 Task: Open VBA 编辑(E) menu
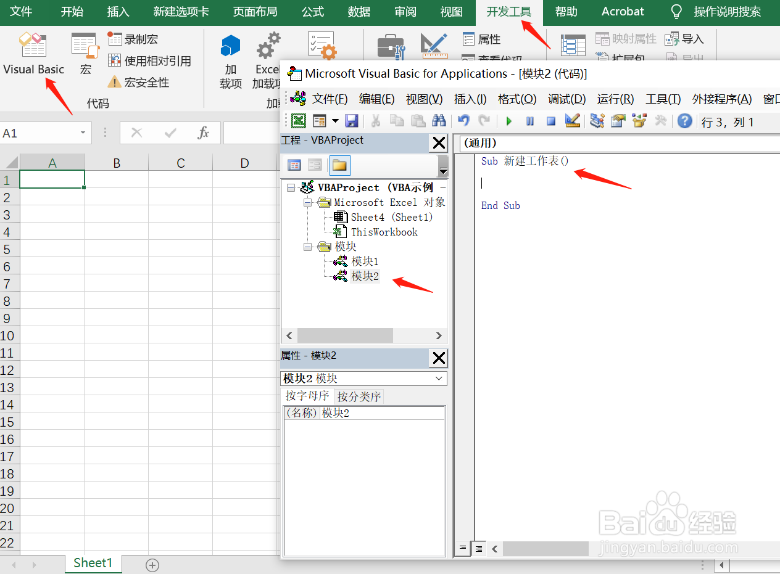[376, 99]
